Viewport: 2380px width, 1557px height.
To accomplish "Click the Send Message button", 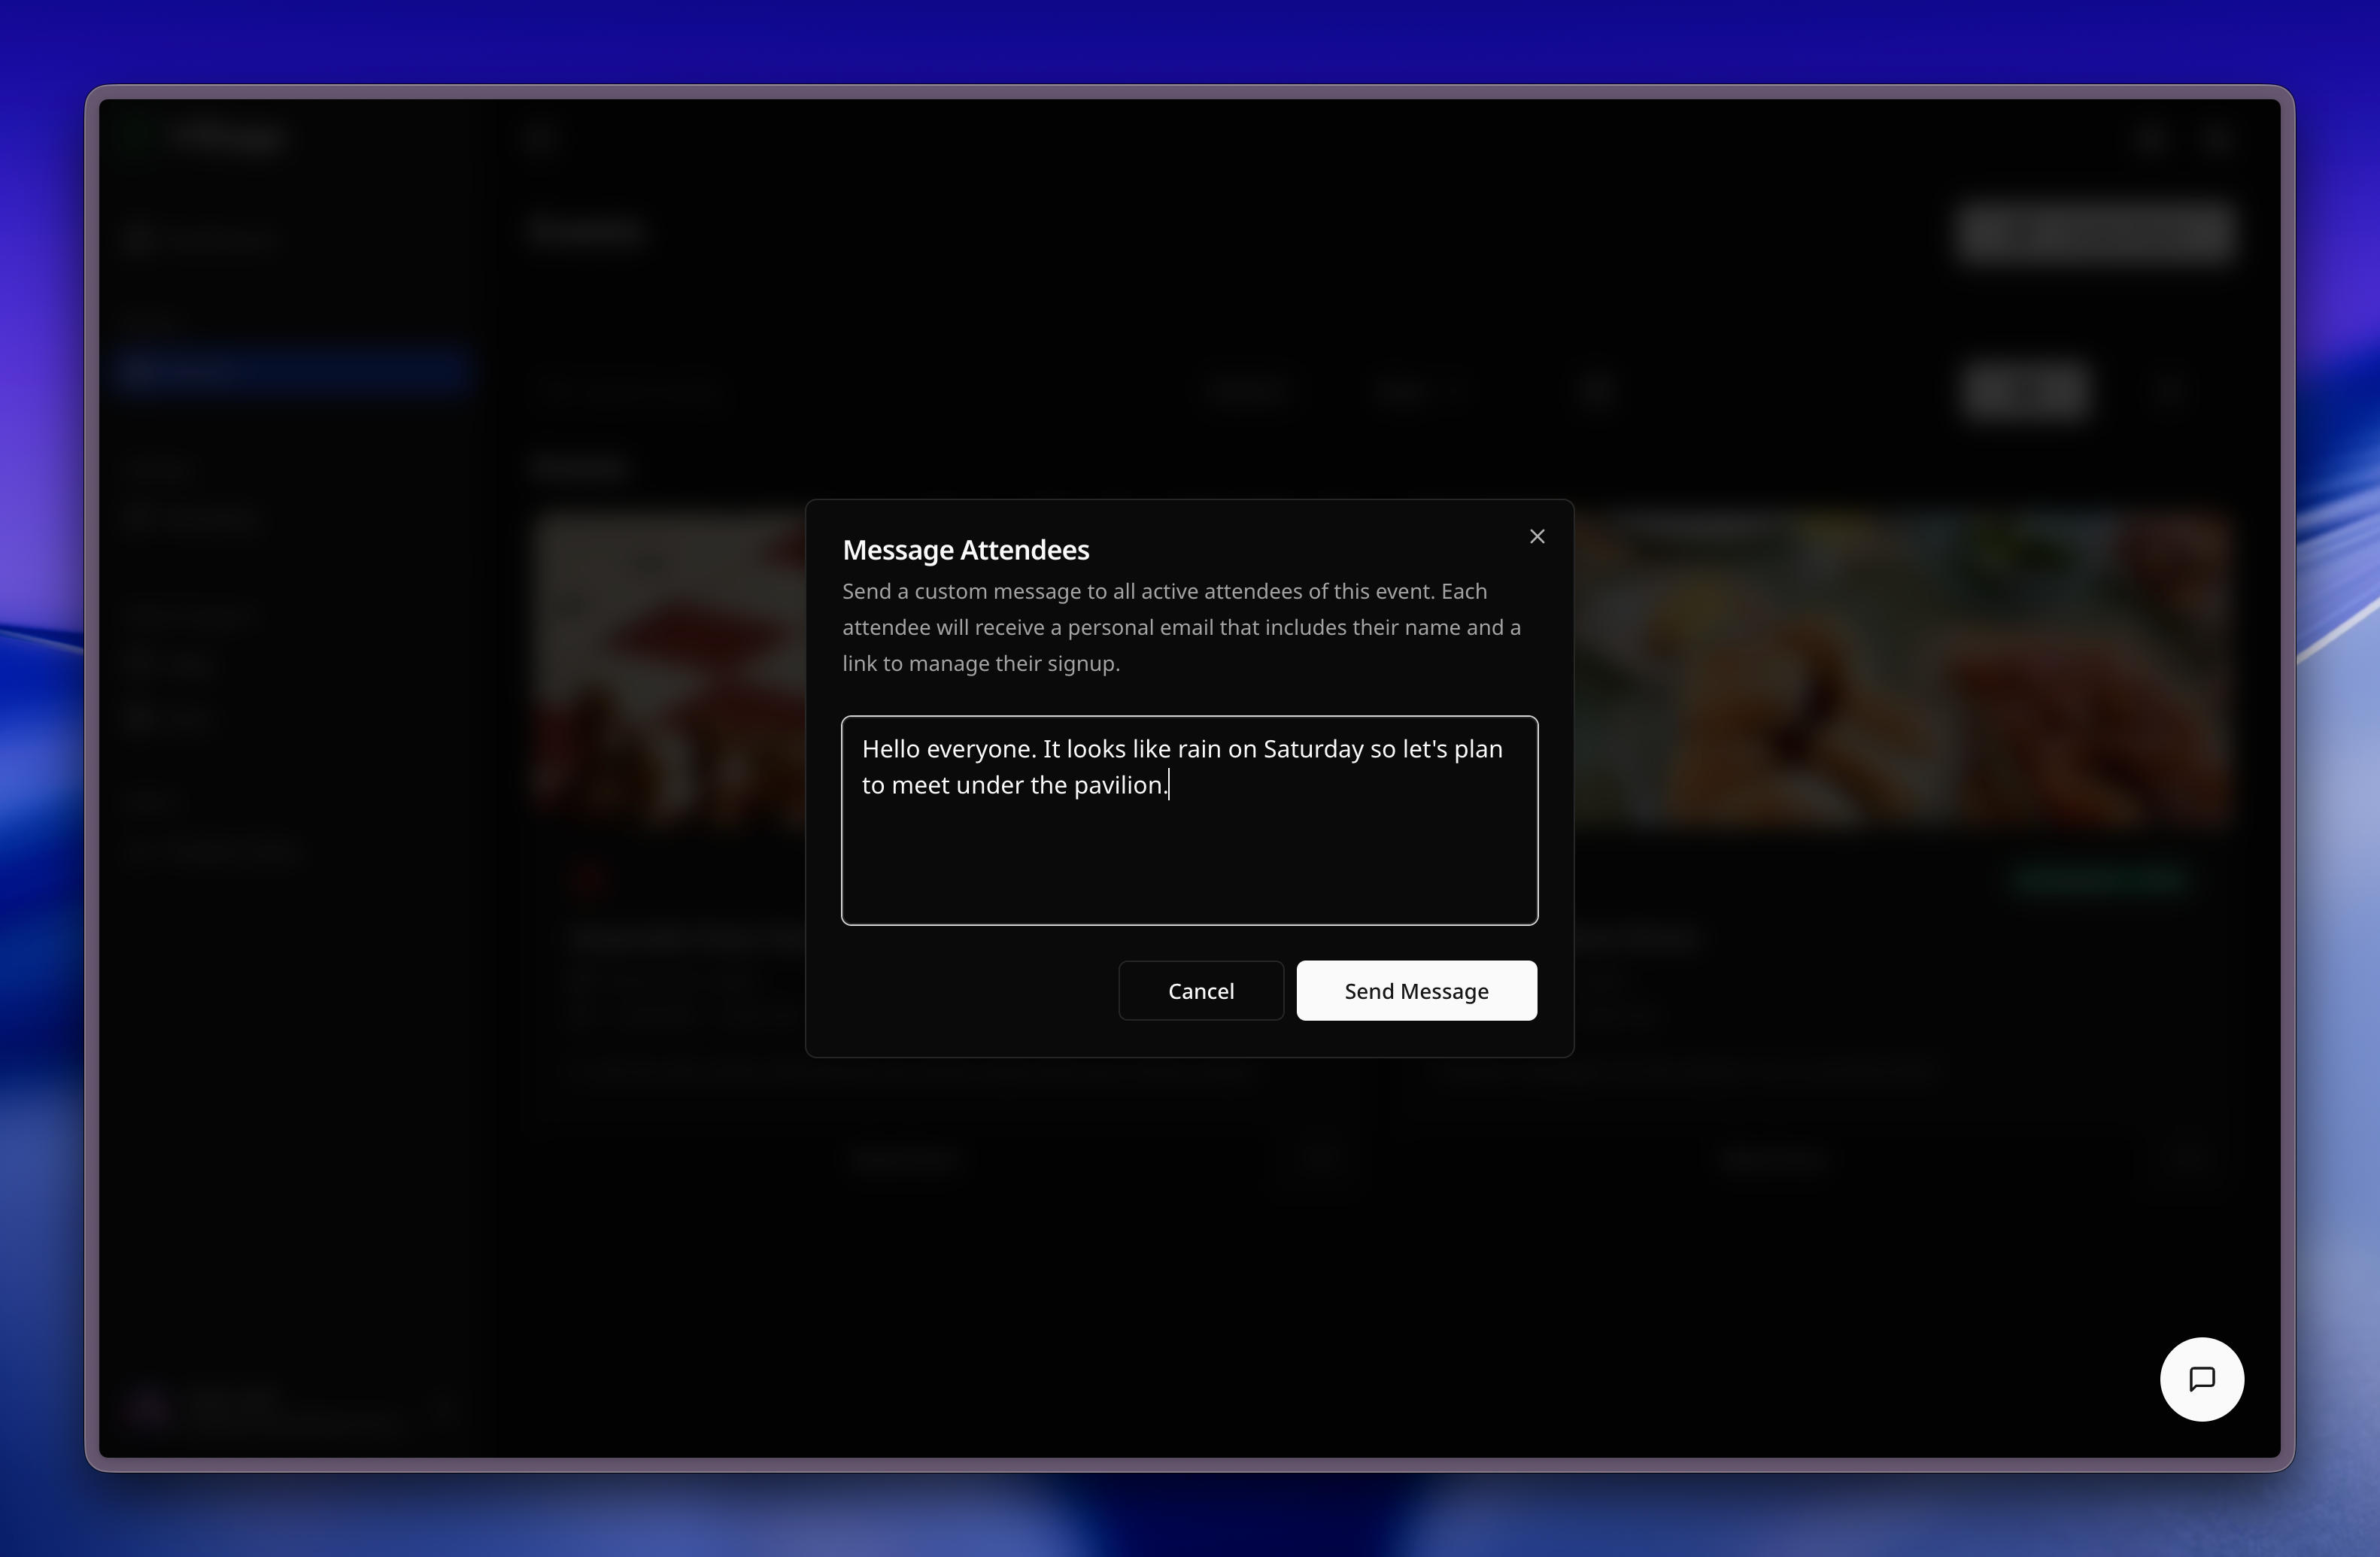I will (x=1416, y=991).
